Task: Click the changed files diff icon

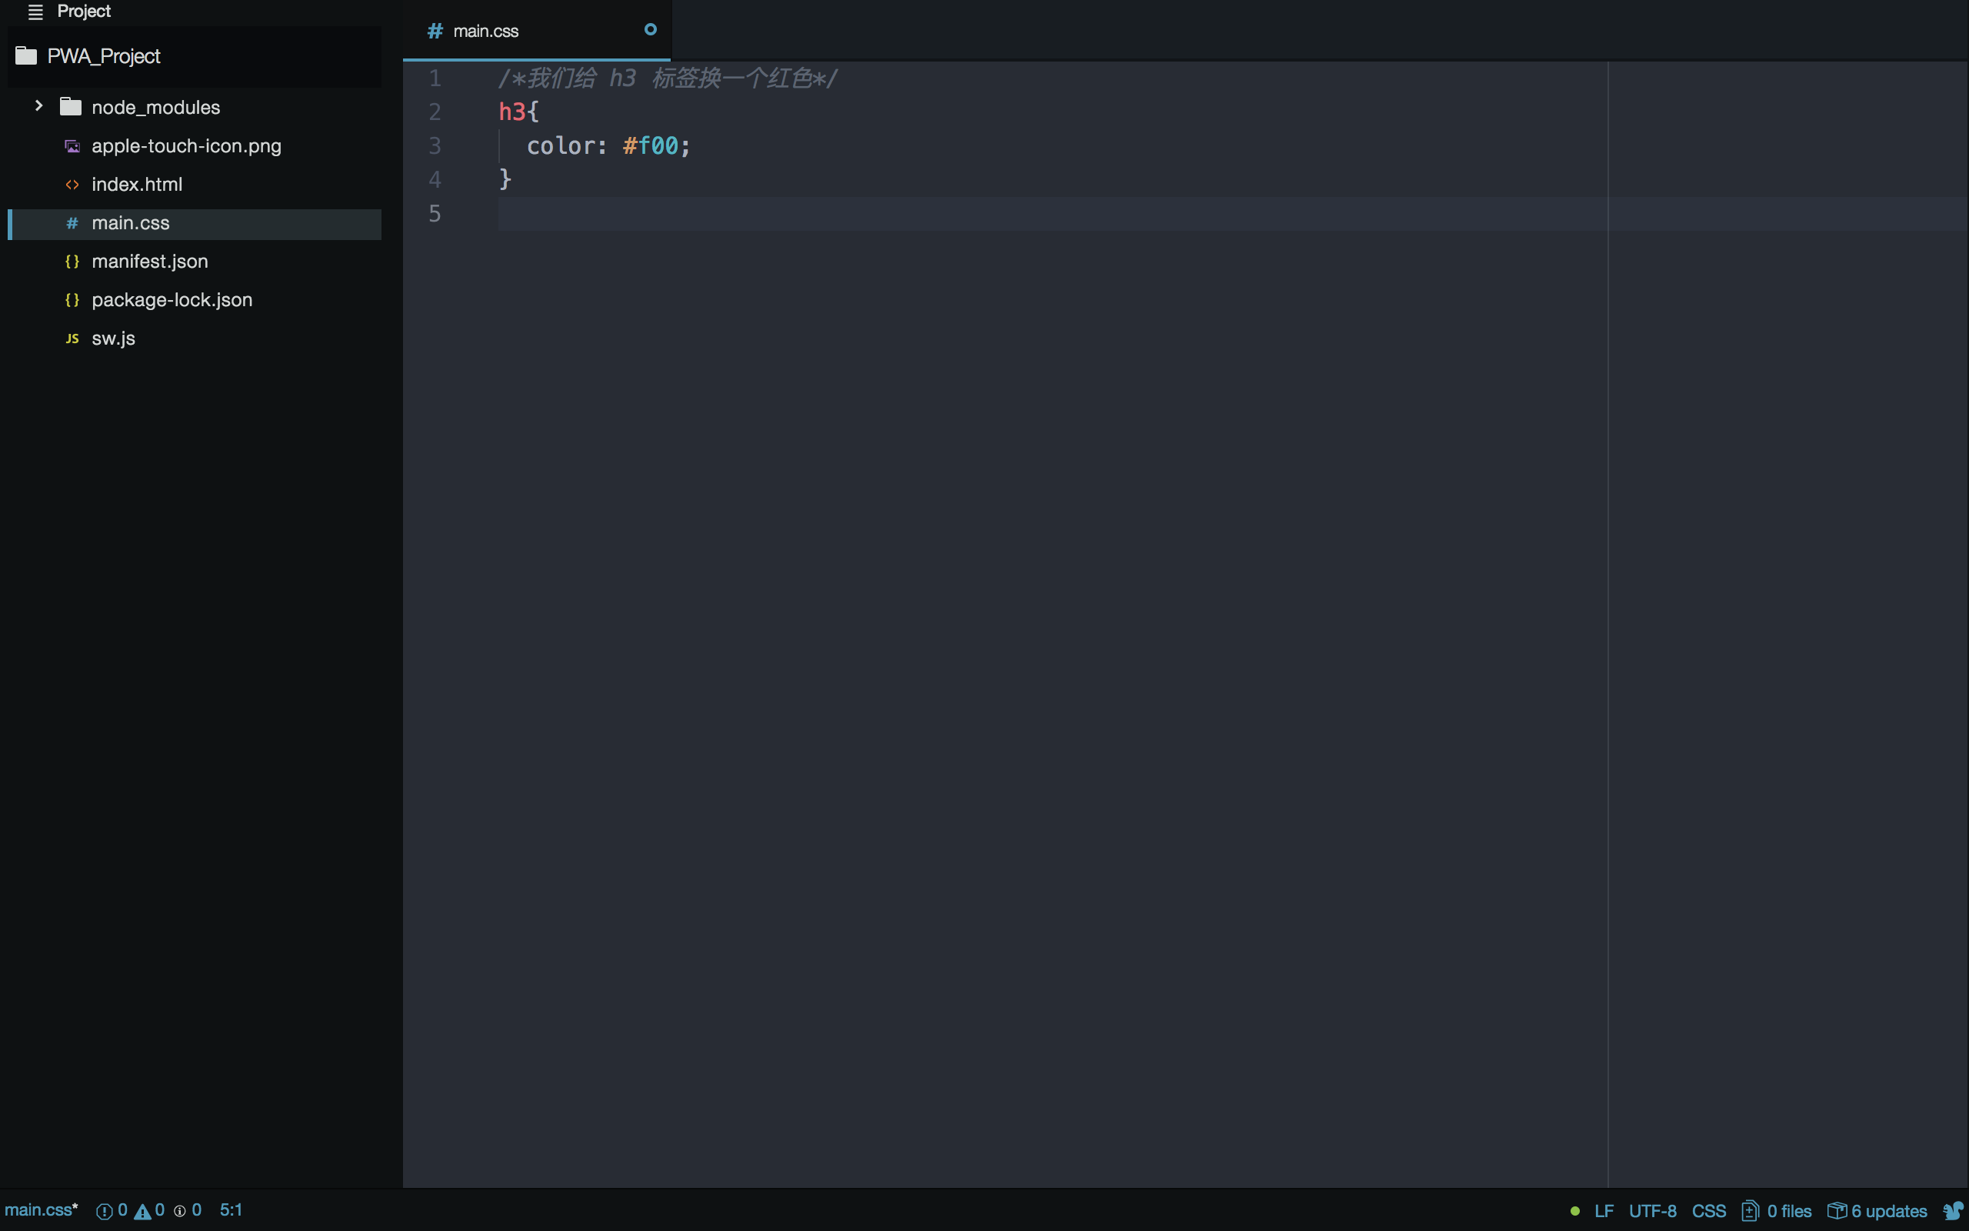Action: click(x=1750, y=1211)
